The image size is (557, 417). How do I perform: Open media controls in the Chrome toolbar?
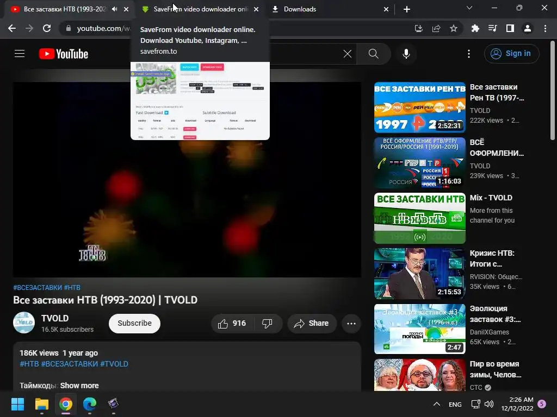(493, 28)
